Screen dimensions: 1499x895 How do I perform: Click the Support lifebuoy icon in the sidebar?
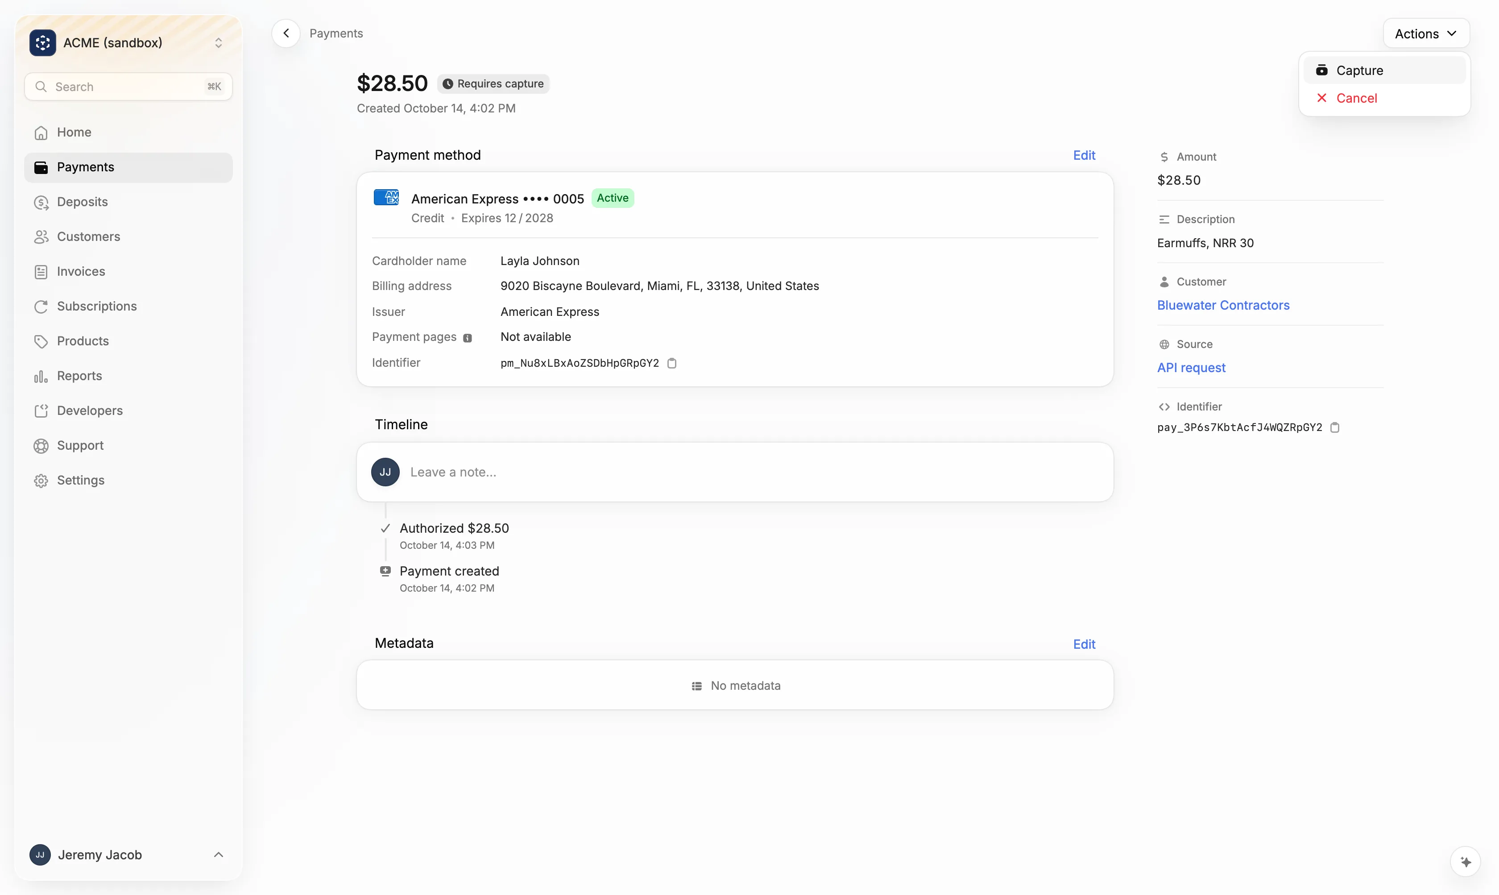[41, 446]
